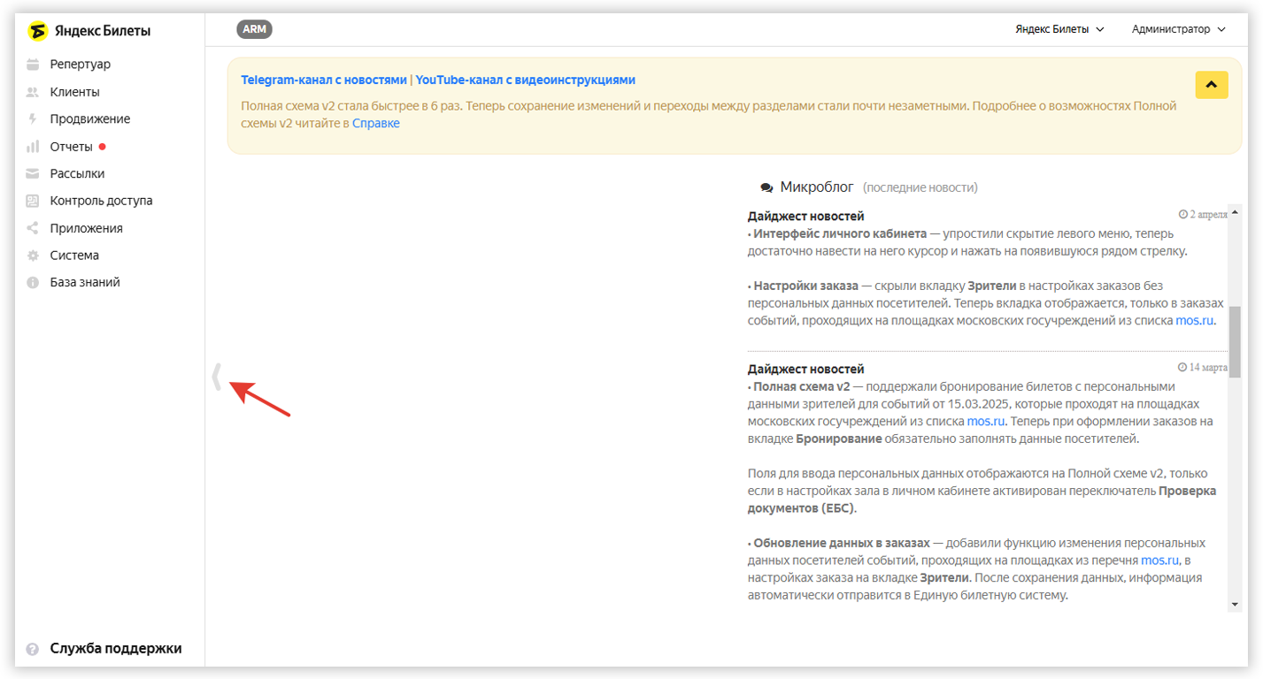Collapse the left menu with the arrow handle

pyautogui.click(x=216, y=377)
